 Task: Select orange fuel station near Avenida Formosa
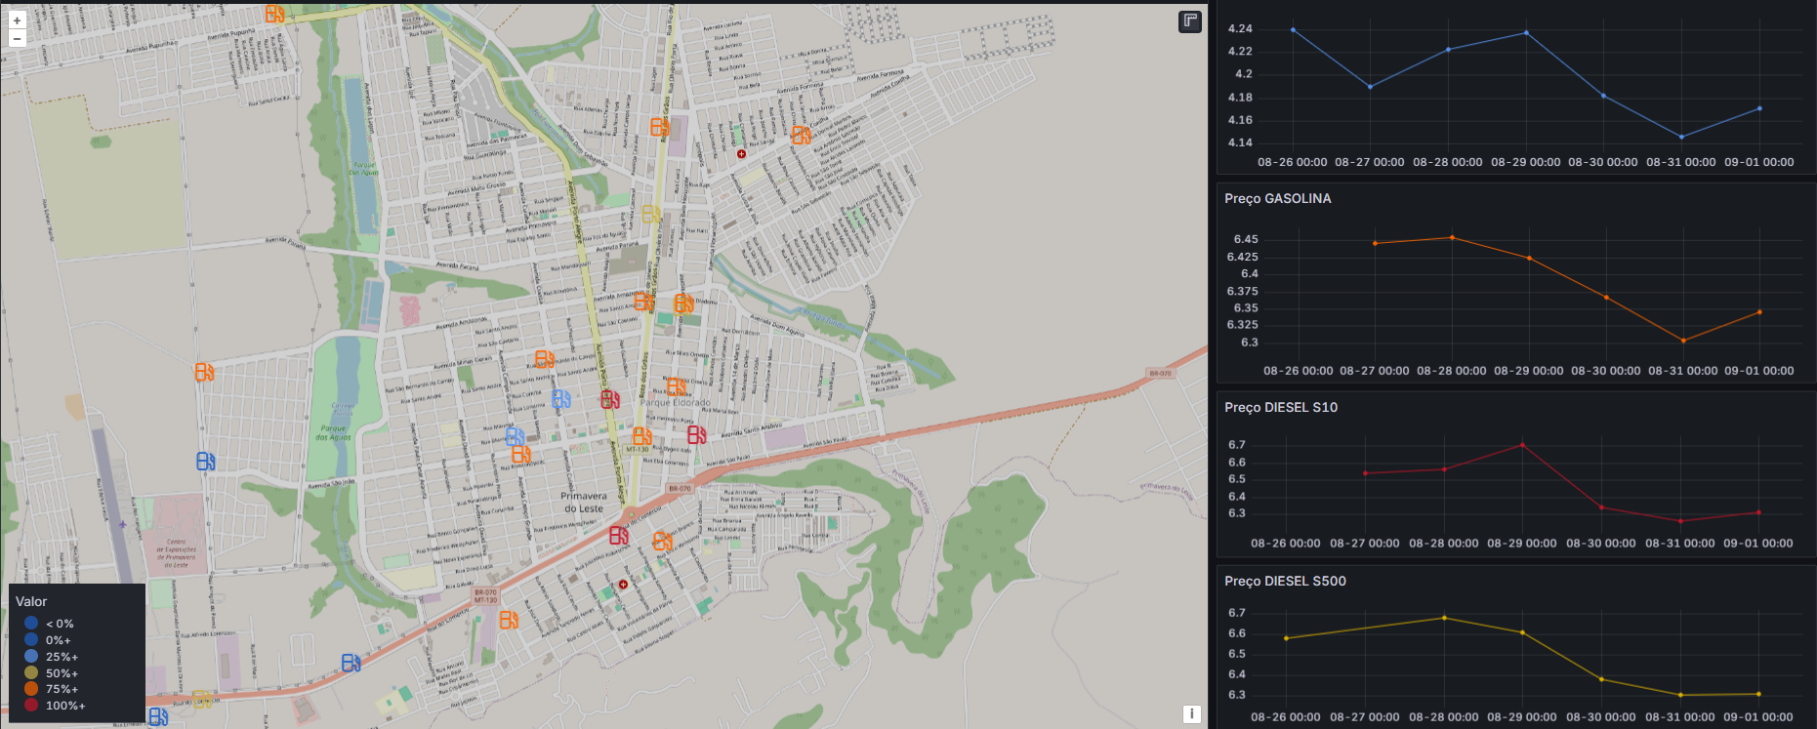(x=801, y=135)
